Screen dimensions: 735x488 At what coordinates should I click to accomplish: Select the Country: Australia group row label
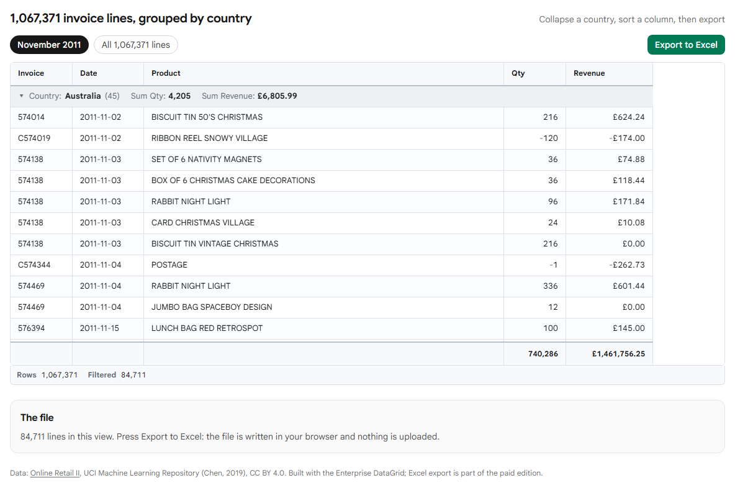pos(74,96)
